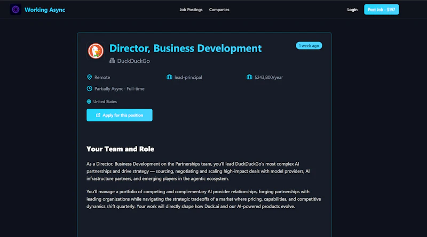This screenshot has height=237, width=427.
Task: Open the Working Async home link
Action: tap(45, 10)
